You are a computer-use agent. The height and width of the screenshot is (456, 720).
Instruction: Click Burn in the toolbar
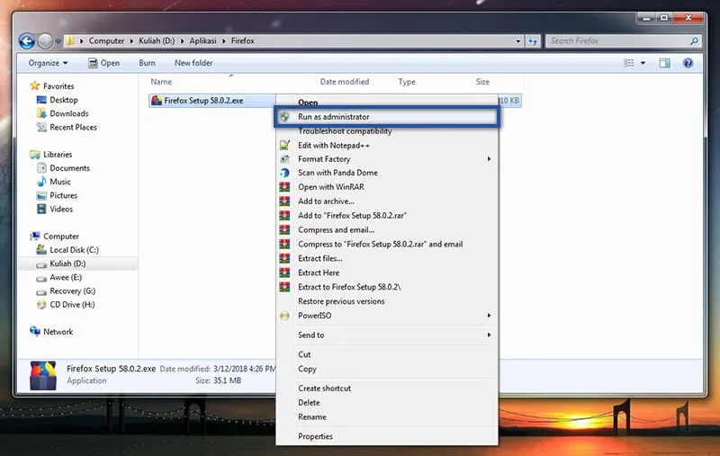(147, 63)
